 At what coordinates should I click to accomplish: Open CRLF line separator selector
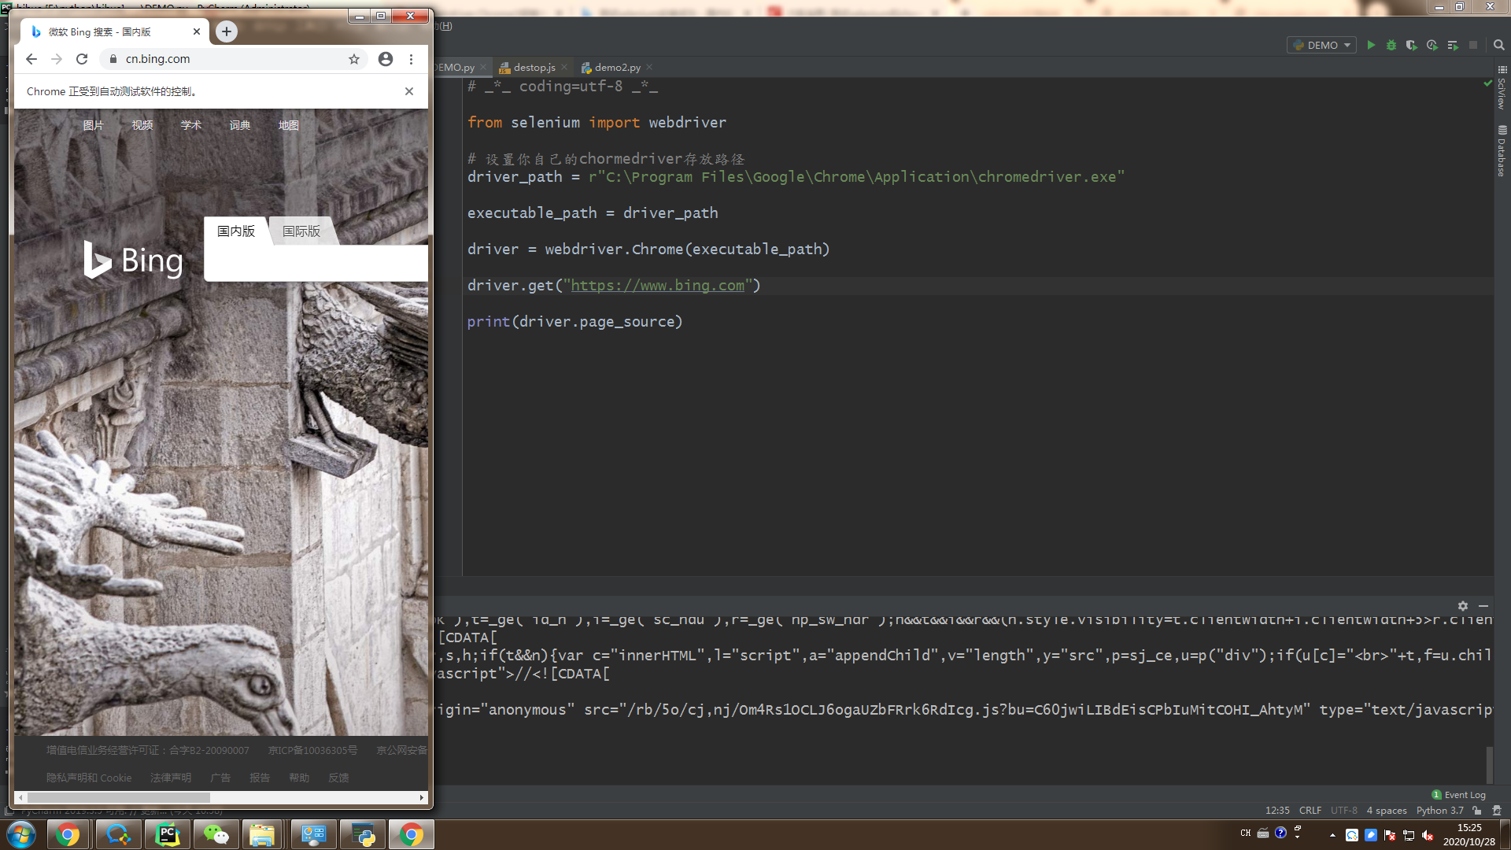1310,810
